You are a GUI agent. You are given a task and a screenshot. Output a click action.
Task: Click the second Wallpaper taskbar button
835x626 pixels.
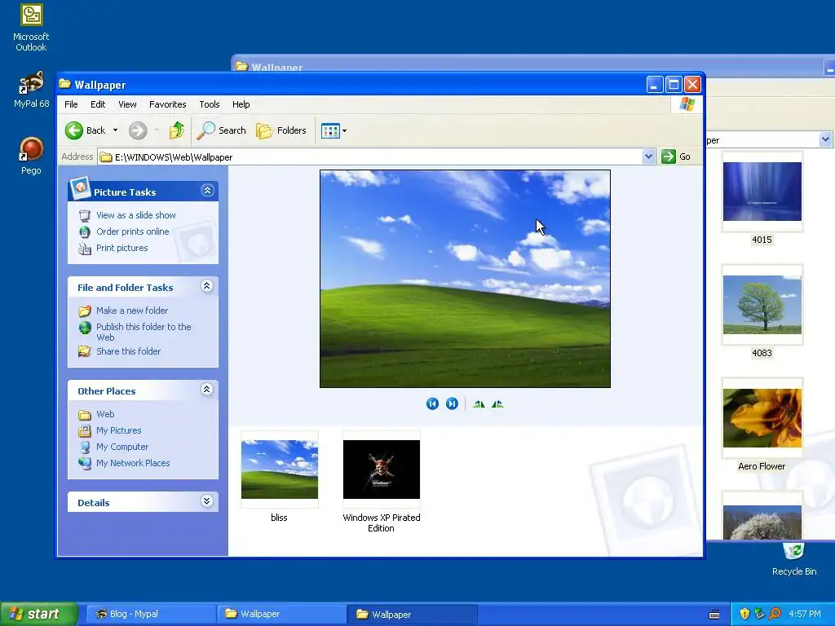(x=412, y=615)
